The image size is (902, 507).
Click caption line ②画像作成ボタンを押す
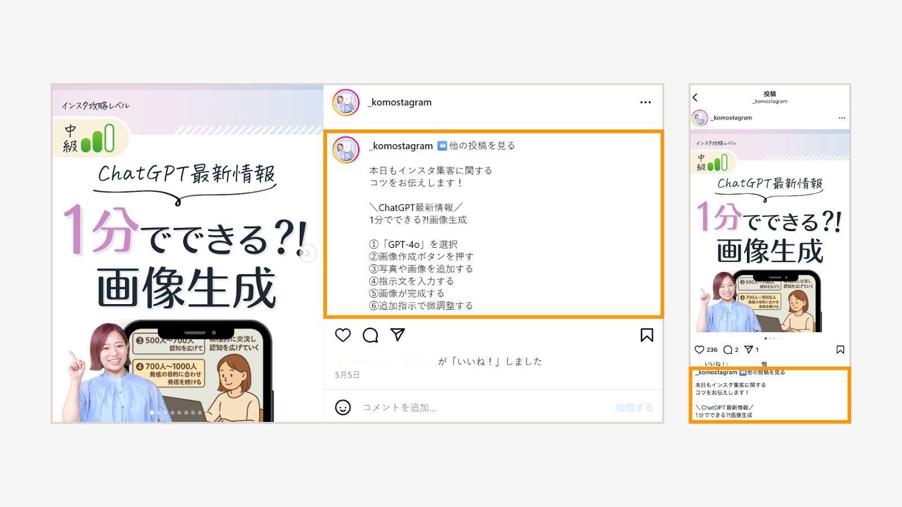421,257
